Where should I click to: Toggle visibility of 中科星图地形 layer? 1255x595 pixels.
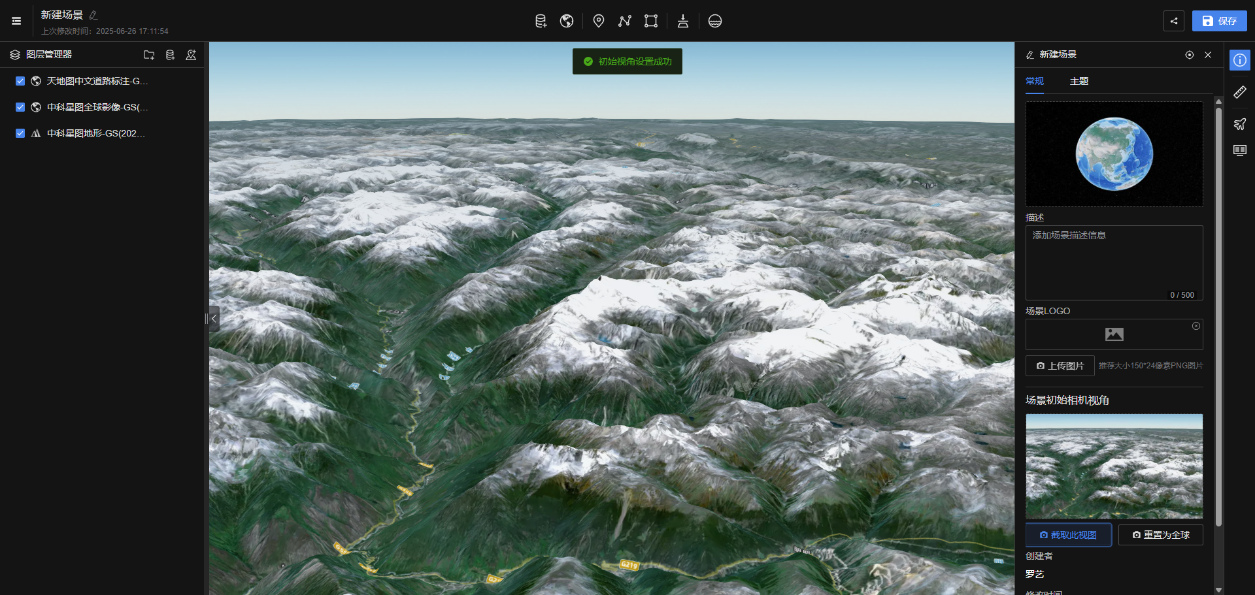pos(19,133)
